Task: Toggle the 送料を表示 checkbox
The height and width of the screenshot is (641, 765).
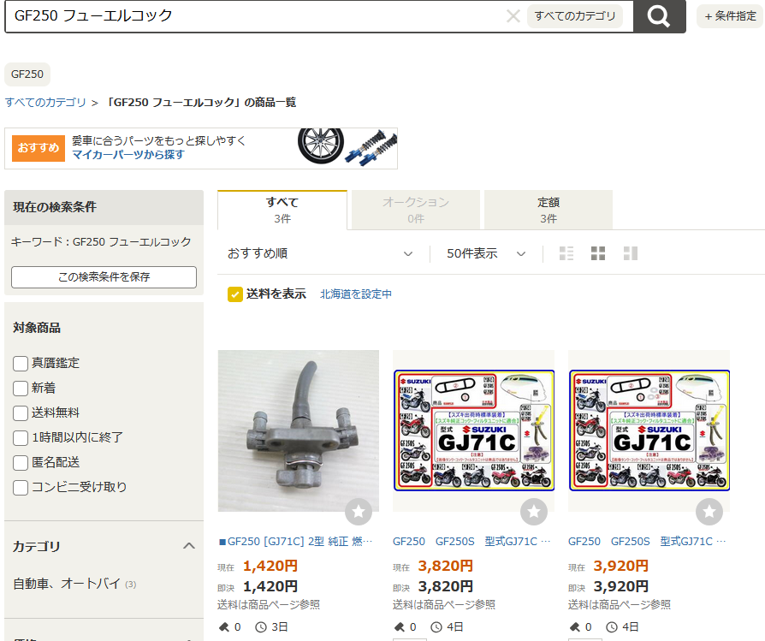Action: [x=235, y=294]
